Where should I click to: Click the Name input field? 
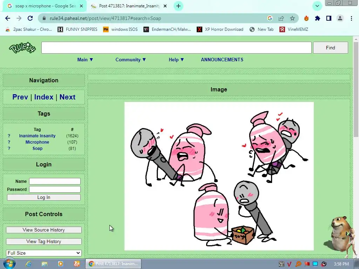tap(55, 181)
